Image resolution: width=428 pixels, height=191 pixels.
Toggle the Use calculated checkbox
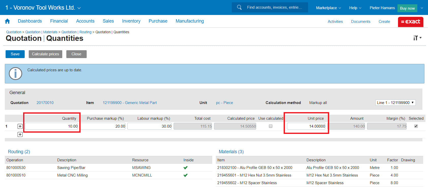(x=271, y=126)
